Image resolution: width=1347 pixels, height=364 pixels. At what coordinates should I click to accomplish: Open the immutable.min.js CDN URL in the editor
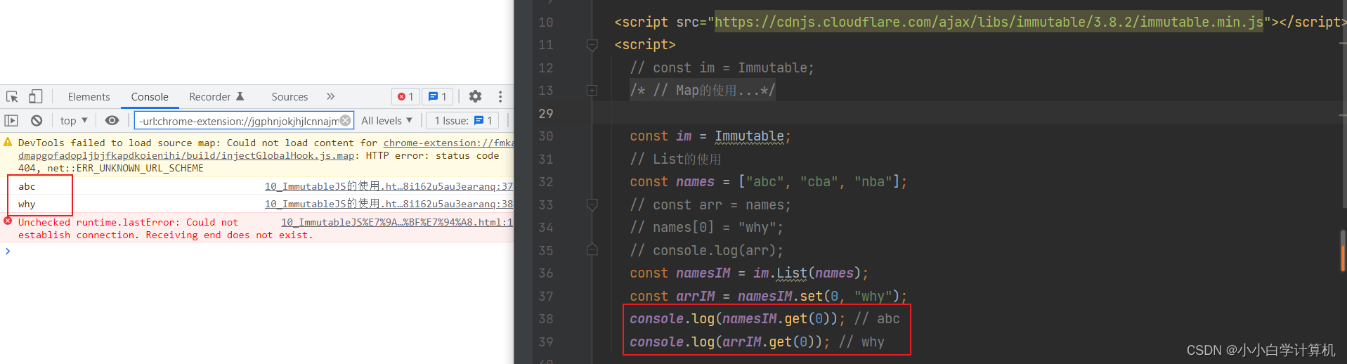tap(989, 22)
